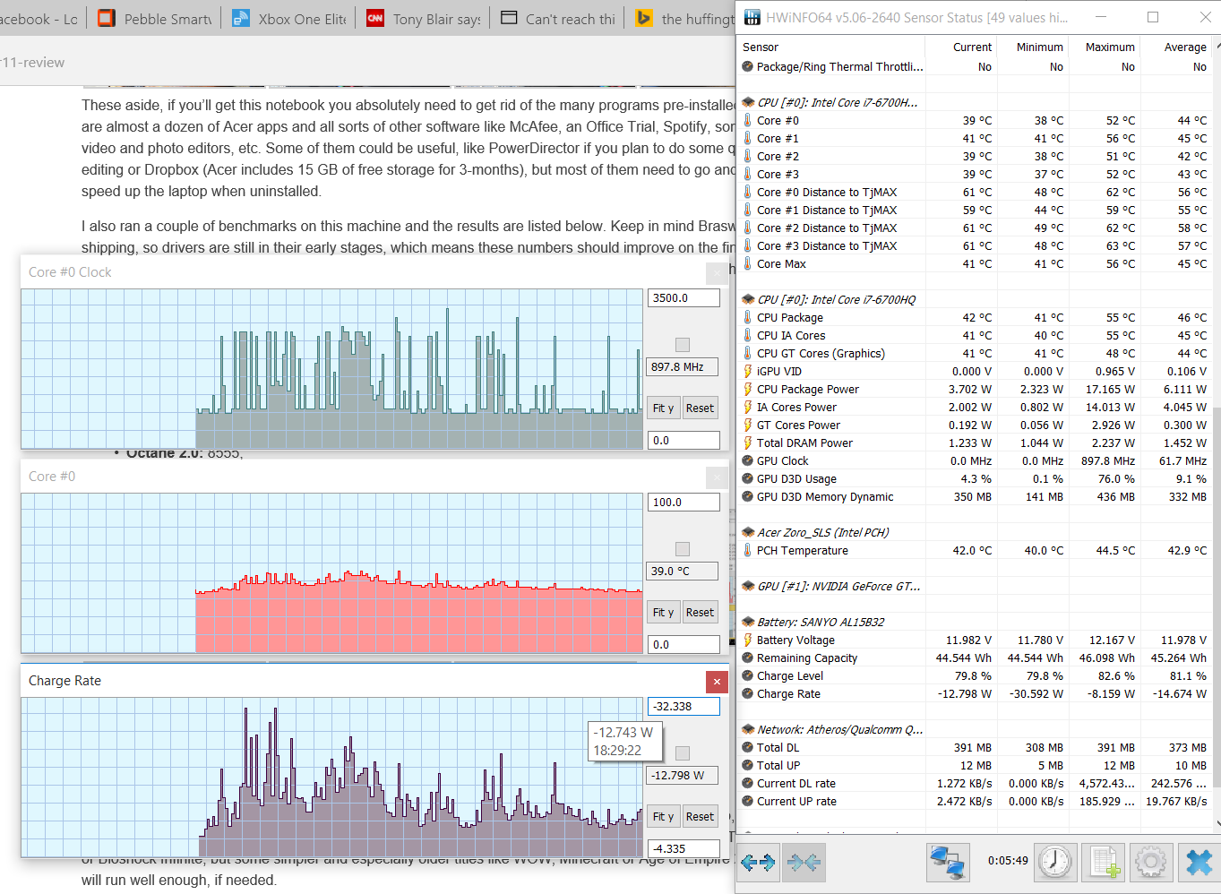Click the Battery SANYO AL15B32 chip icon
Screen dimensions: 1221x894
pyautogui.click(x=748, y=622)
